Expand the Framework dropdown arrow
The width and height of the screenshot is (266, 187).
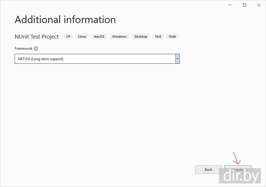pyautogui.click(x=177, y=59)
